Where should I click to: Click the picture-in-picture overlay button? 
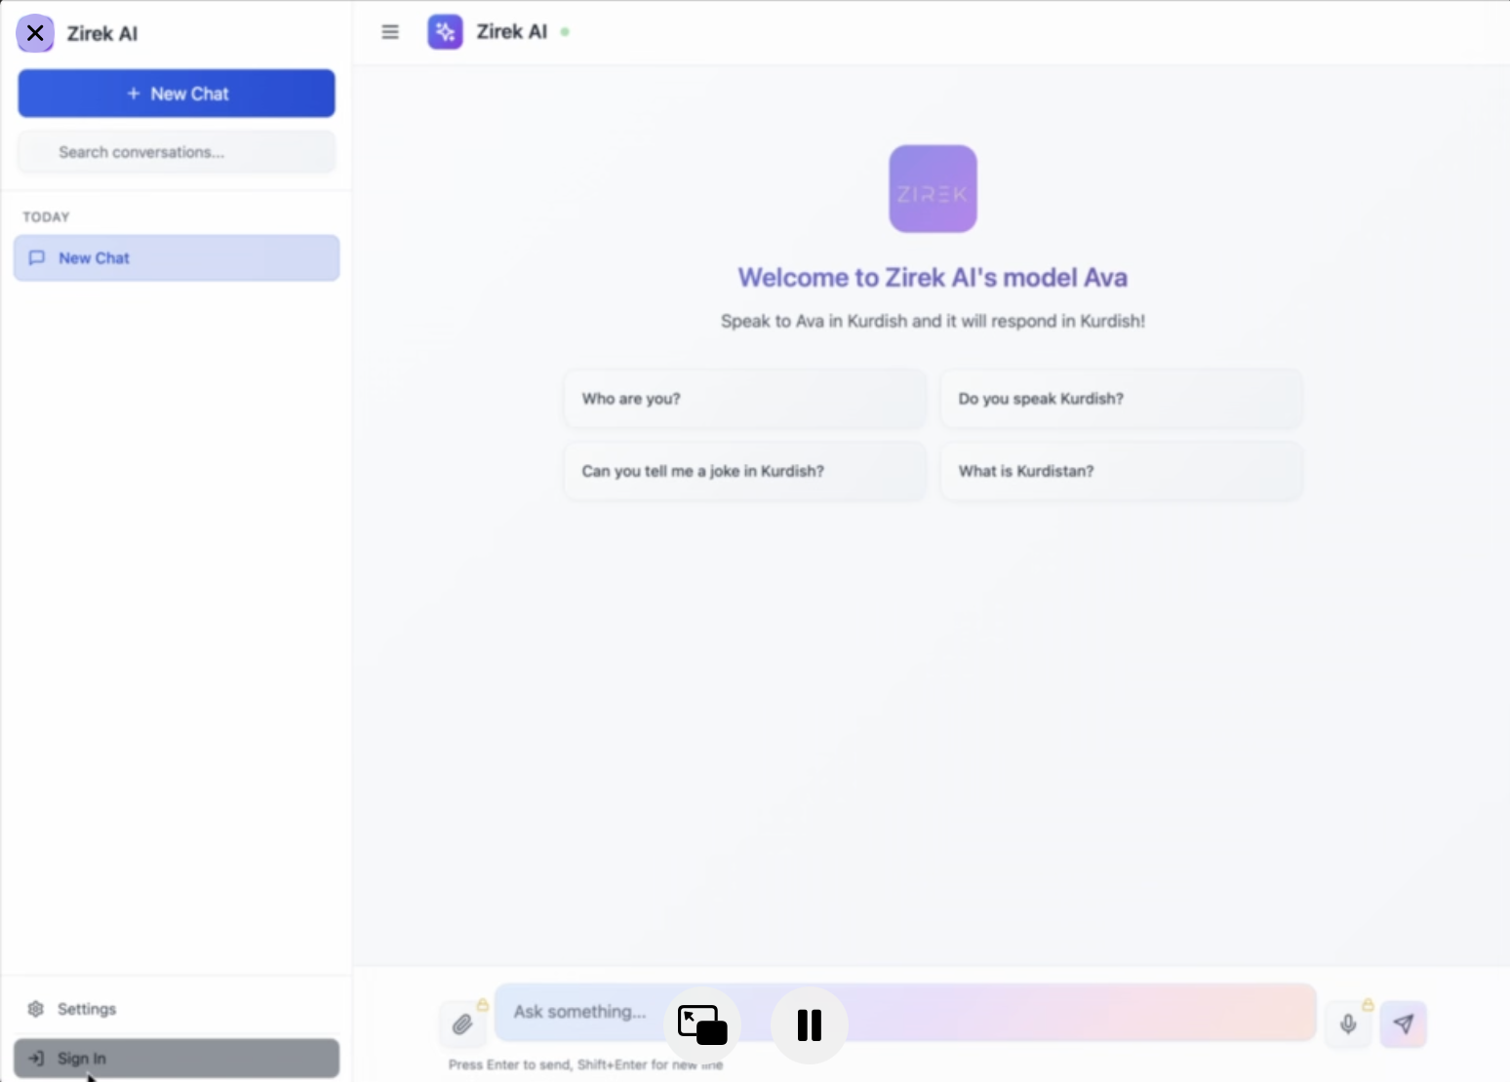point(702,1025)
